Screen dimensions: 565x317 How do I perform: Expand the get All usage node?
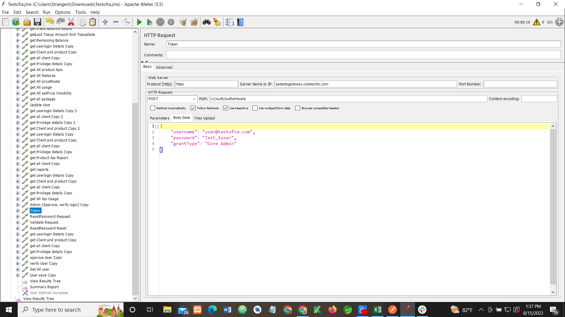pyautogui.click(x=18, y=87)
